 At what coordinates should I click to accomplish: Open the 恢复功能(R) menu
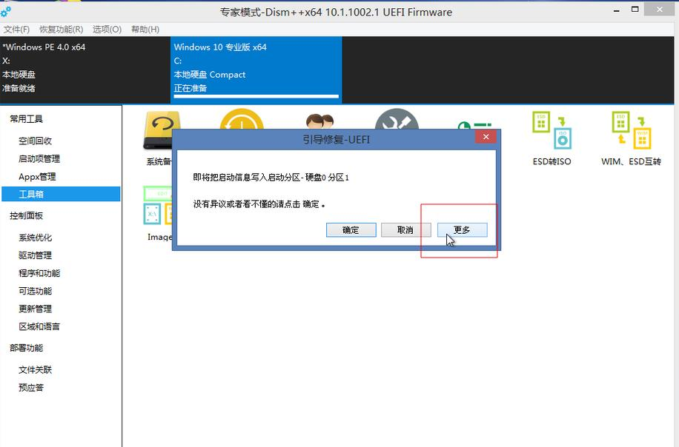point(61,30)
